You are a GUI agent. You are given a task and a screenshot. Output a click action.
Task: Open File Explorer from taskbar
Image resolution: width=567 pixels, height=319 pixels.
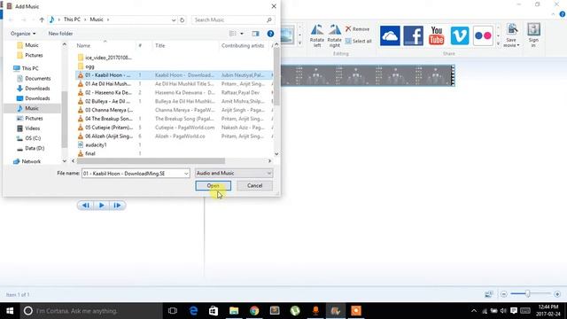pyautogui.click(x=234, y=311)
